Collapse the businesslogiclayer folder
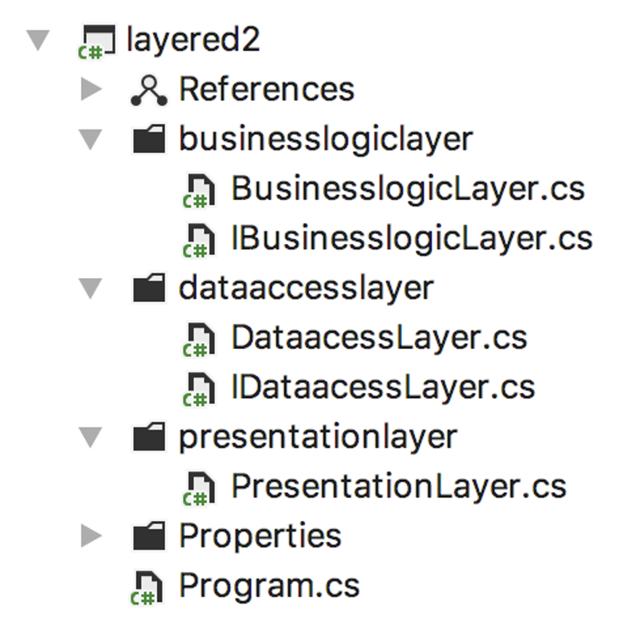The width and height of the screenshot is (619, 629). (x=90, y=140)
